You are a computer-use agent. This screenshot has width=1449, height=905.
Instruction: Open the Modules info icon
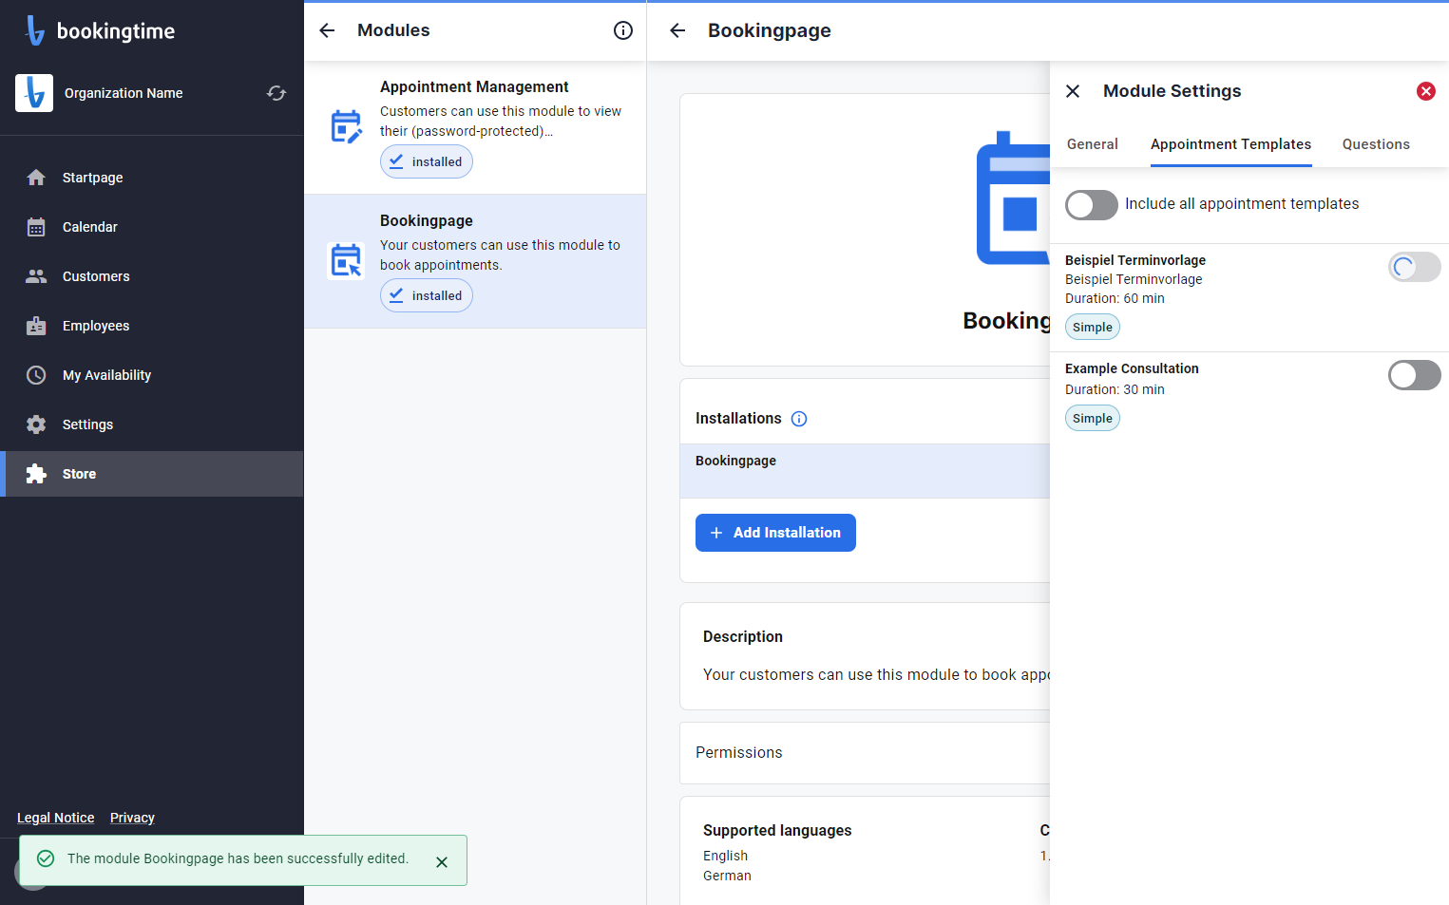pos(623,30)
